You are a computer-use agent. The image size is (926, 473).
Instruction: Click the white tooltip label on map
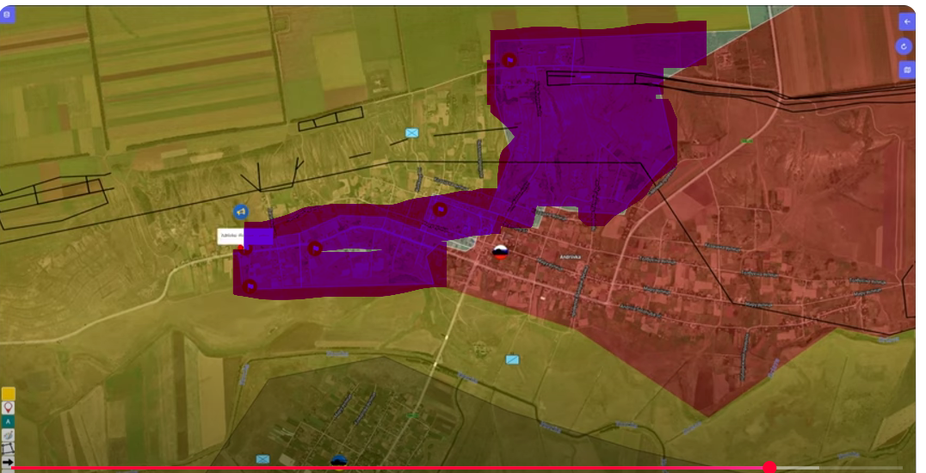[230, 236]
